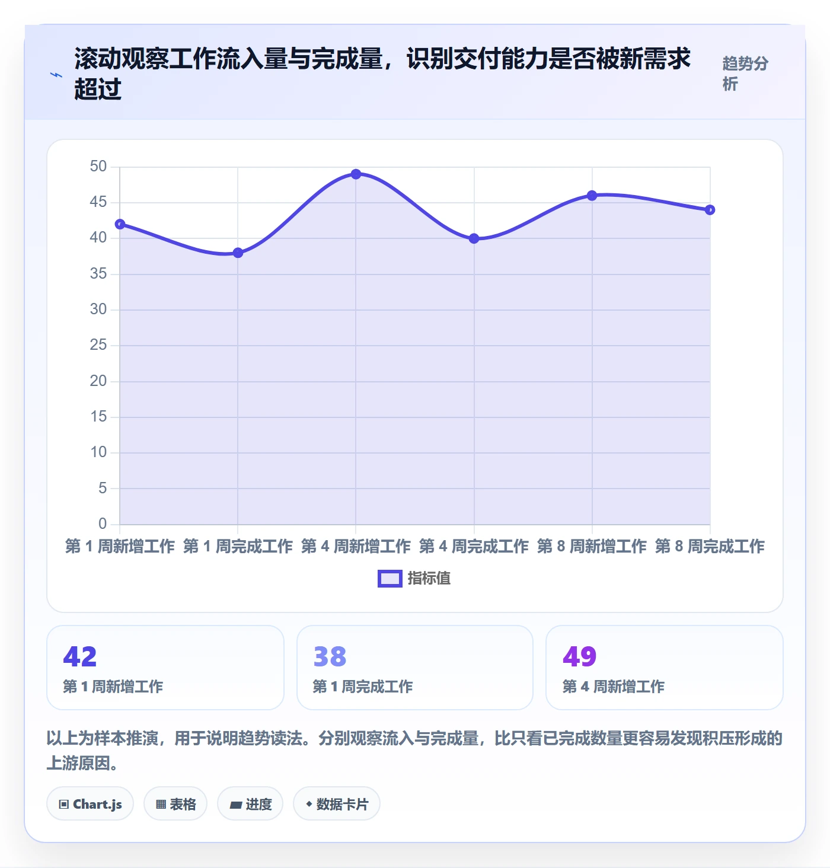Click the y-axis value 50
This screenshot has height=868, width=830.
point(98,167)
